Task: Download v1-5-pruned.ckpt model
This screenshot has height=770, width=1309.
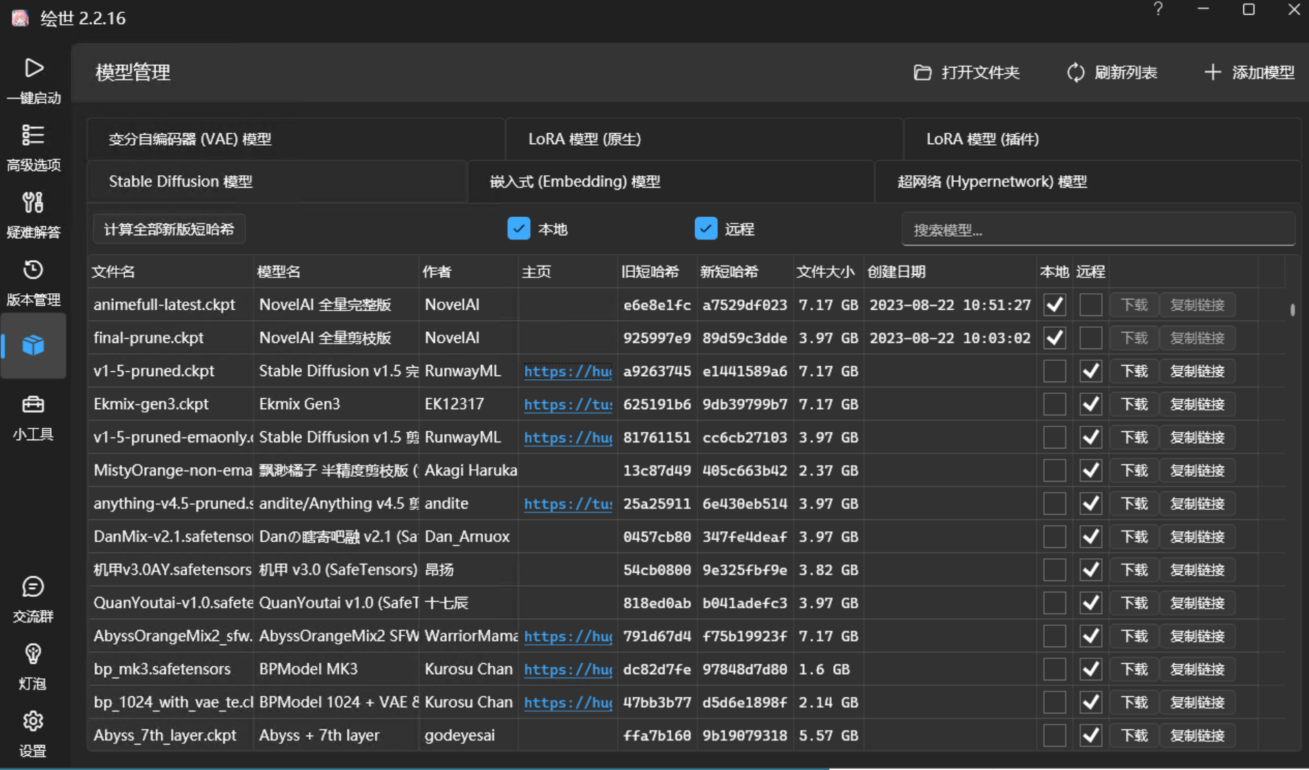Action: pos(1134,371)
